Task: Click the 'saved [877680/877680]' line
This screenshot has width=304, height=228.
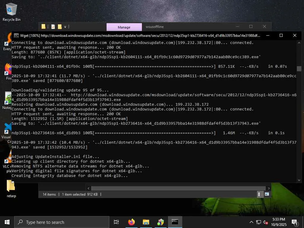Action: (x=47, y=81)
